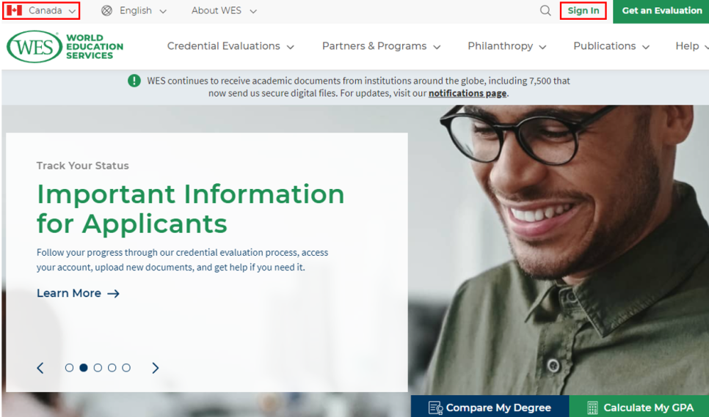Click the calculator icon on Calculate My GPA

point(592,407)
